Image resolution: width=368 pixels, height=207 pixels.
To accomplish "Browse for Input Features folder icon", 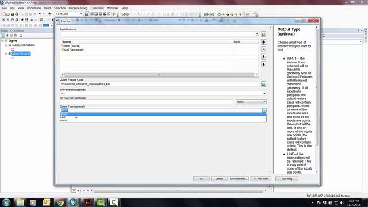I will click(263, 34).
